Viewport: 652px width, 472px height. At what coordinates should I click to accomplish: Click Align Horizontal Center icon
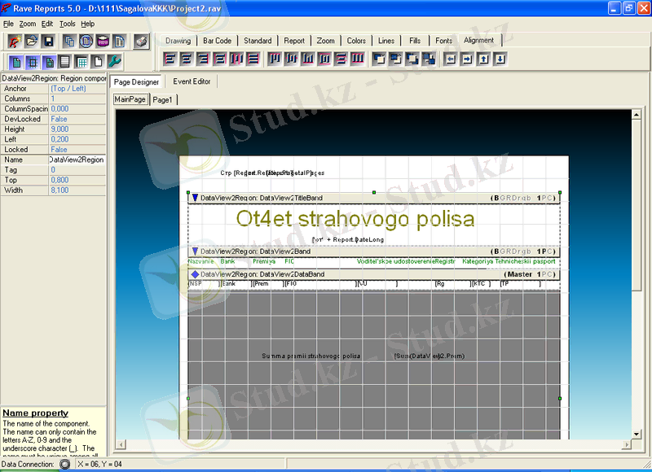(x=187, y=59)
